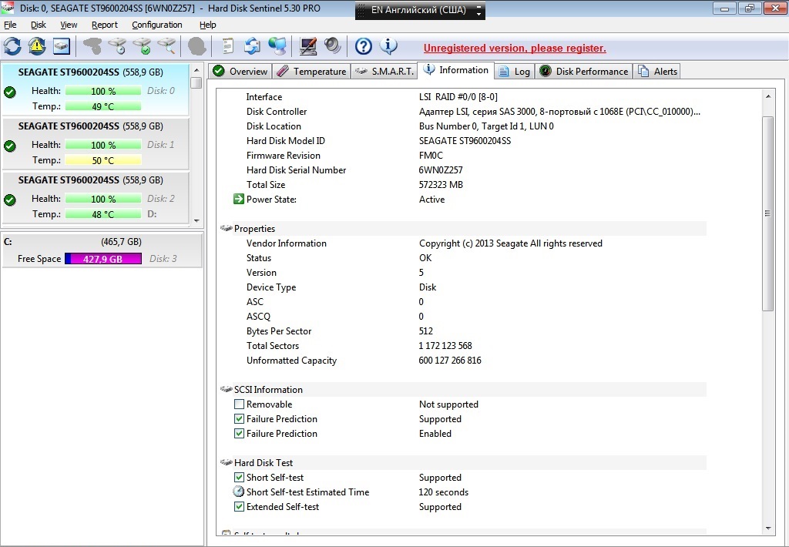789x547 pixels.
Task: Click the information panel scroll-down arrow
Action: coord(768,528)
